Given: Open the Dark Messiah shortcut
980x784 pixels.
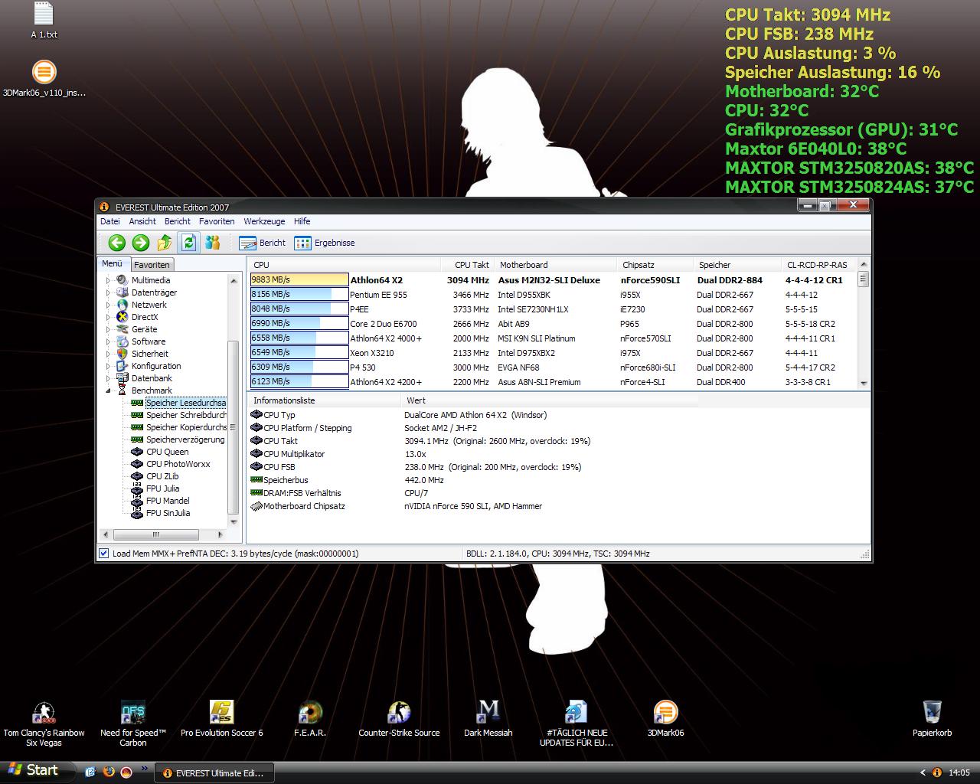Looking at the screenshot, I should [488, 719].
